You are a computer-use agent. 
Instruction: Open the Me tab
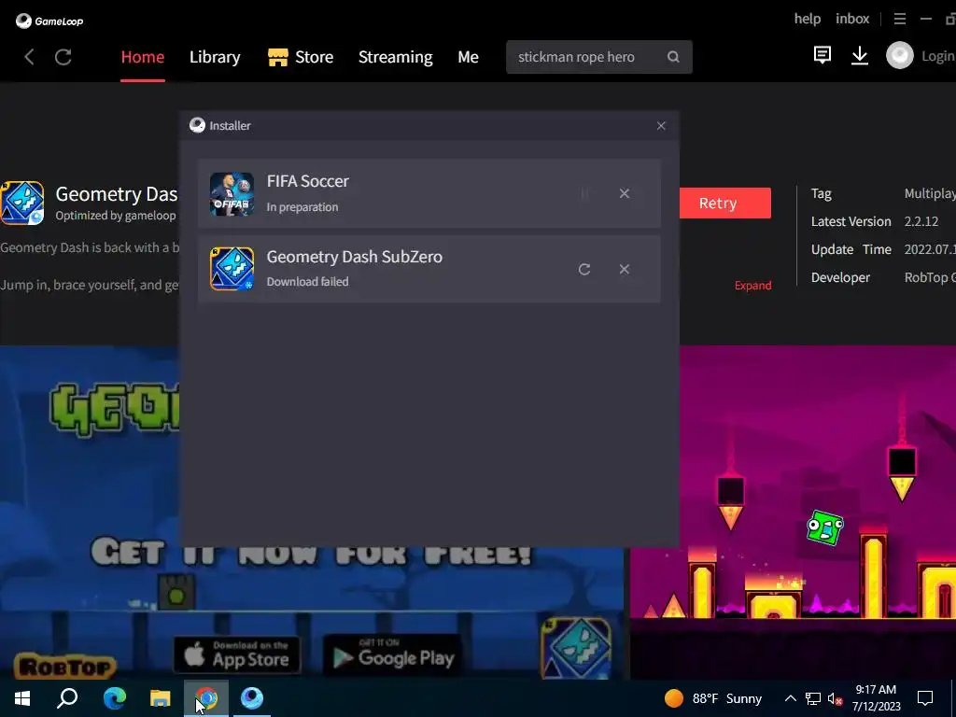(x=468, y=57)
